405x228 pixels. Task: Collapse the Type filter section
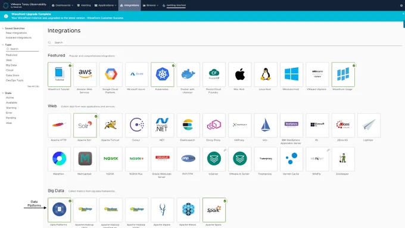pyautogui.click(x=3, y=45)
